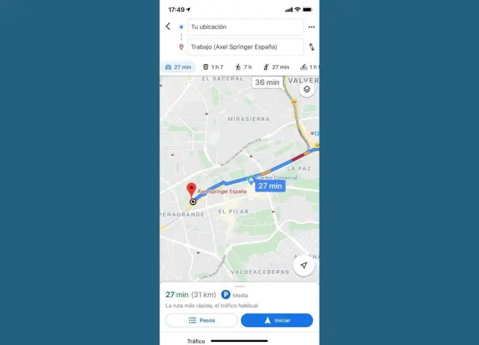Viewport: 479px width, 345px height.
Task: Open the Pasos steps list button
Action: (201, 320)
